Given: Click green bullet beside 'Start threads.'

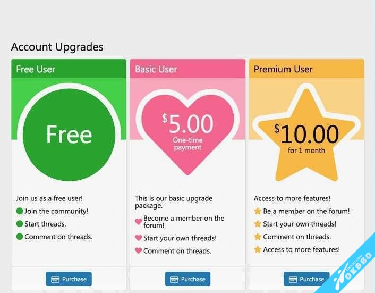Looking at the screenshot, I should click(x=20, y=224).
